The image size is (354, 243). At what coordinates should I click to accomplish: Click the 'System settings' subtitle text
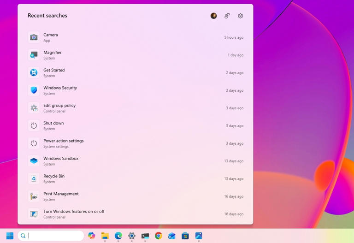click(x=56, y=146)
